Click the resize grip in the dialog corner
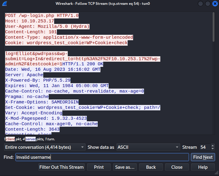The image size is (219, 176). (x=217, y=173)
